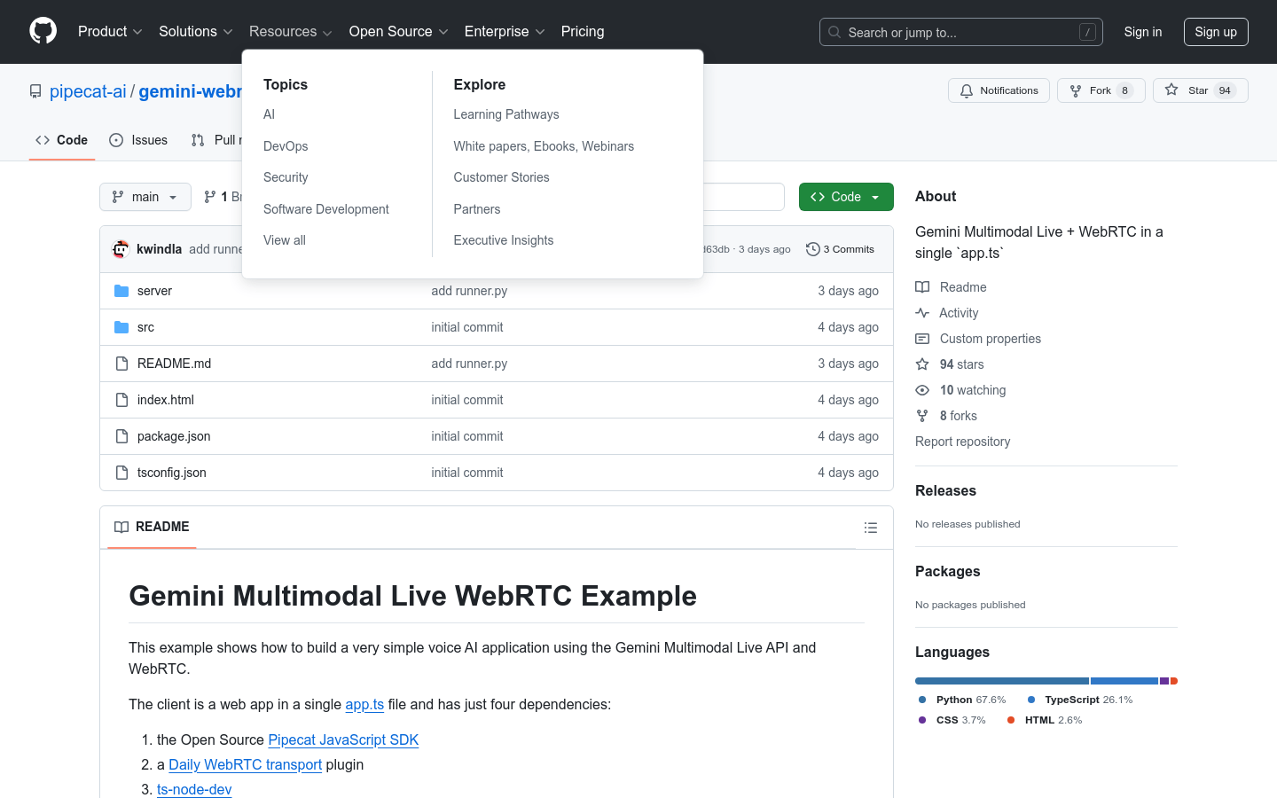The width and height of the screenshot is (1277, 798).
Task: Click the file icon beside index.html
Action: (121, 400)
